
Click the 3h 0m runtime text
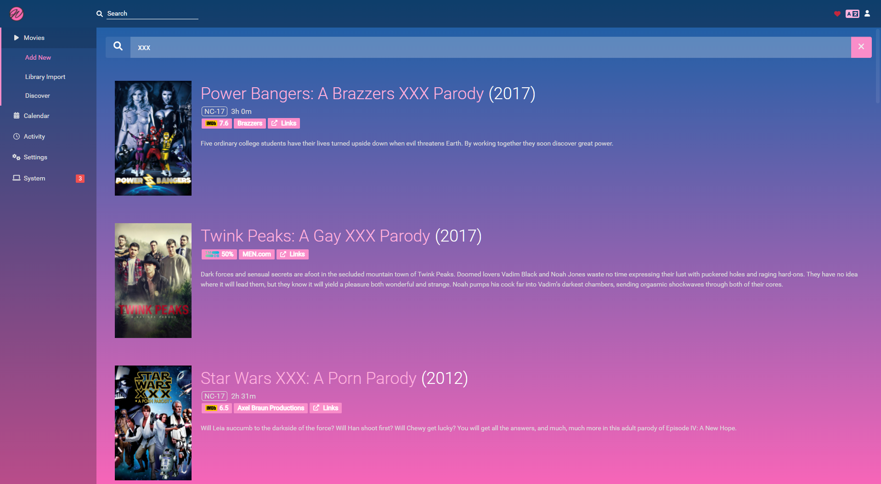click(241, 112)
